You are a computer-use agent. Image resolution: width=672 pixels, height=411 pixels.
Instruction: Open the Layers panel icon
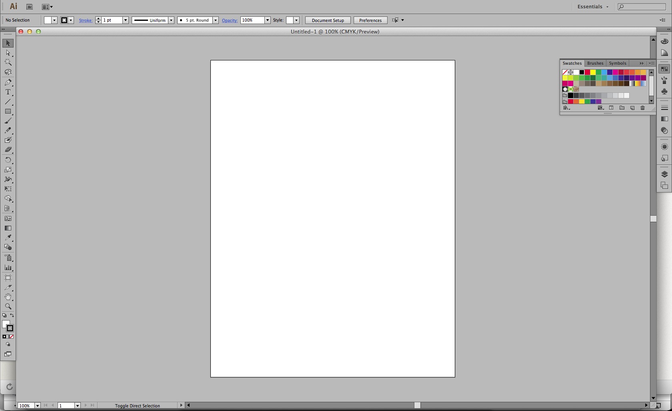coord(664,174)
